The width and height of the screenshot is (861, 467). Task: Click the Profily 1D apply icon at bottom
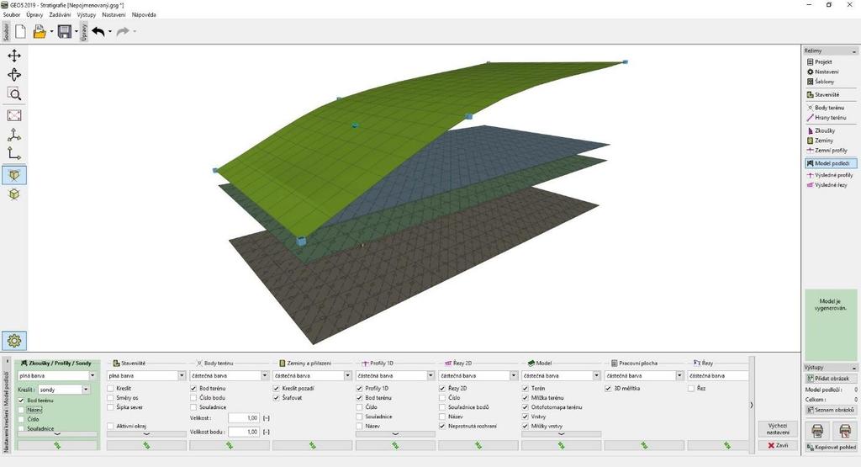tap(395, 446)
